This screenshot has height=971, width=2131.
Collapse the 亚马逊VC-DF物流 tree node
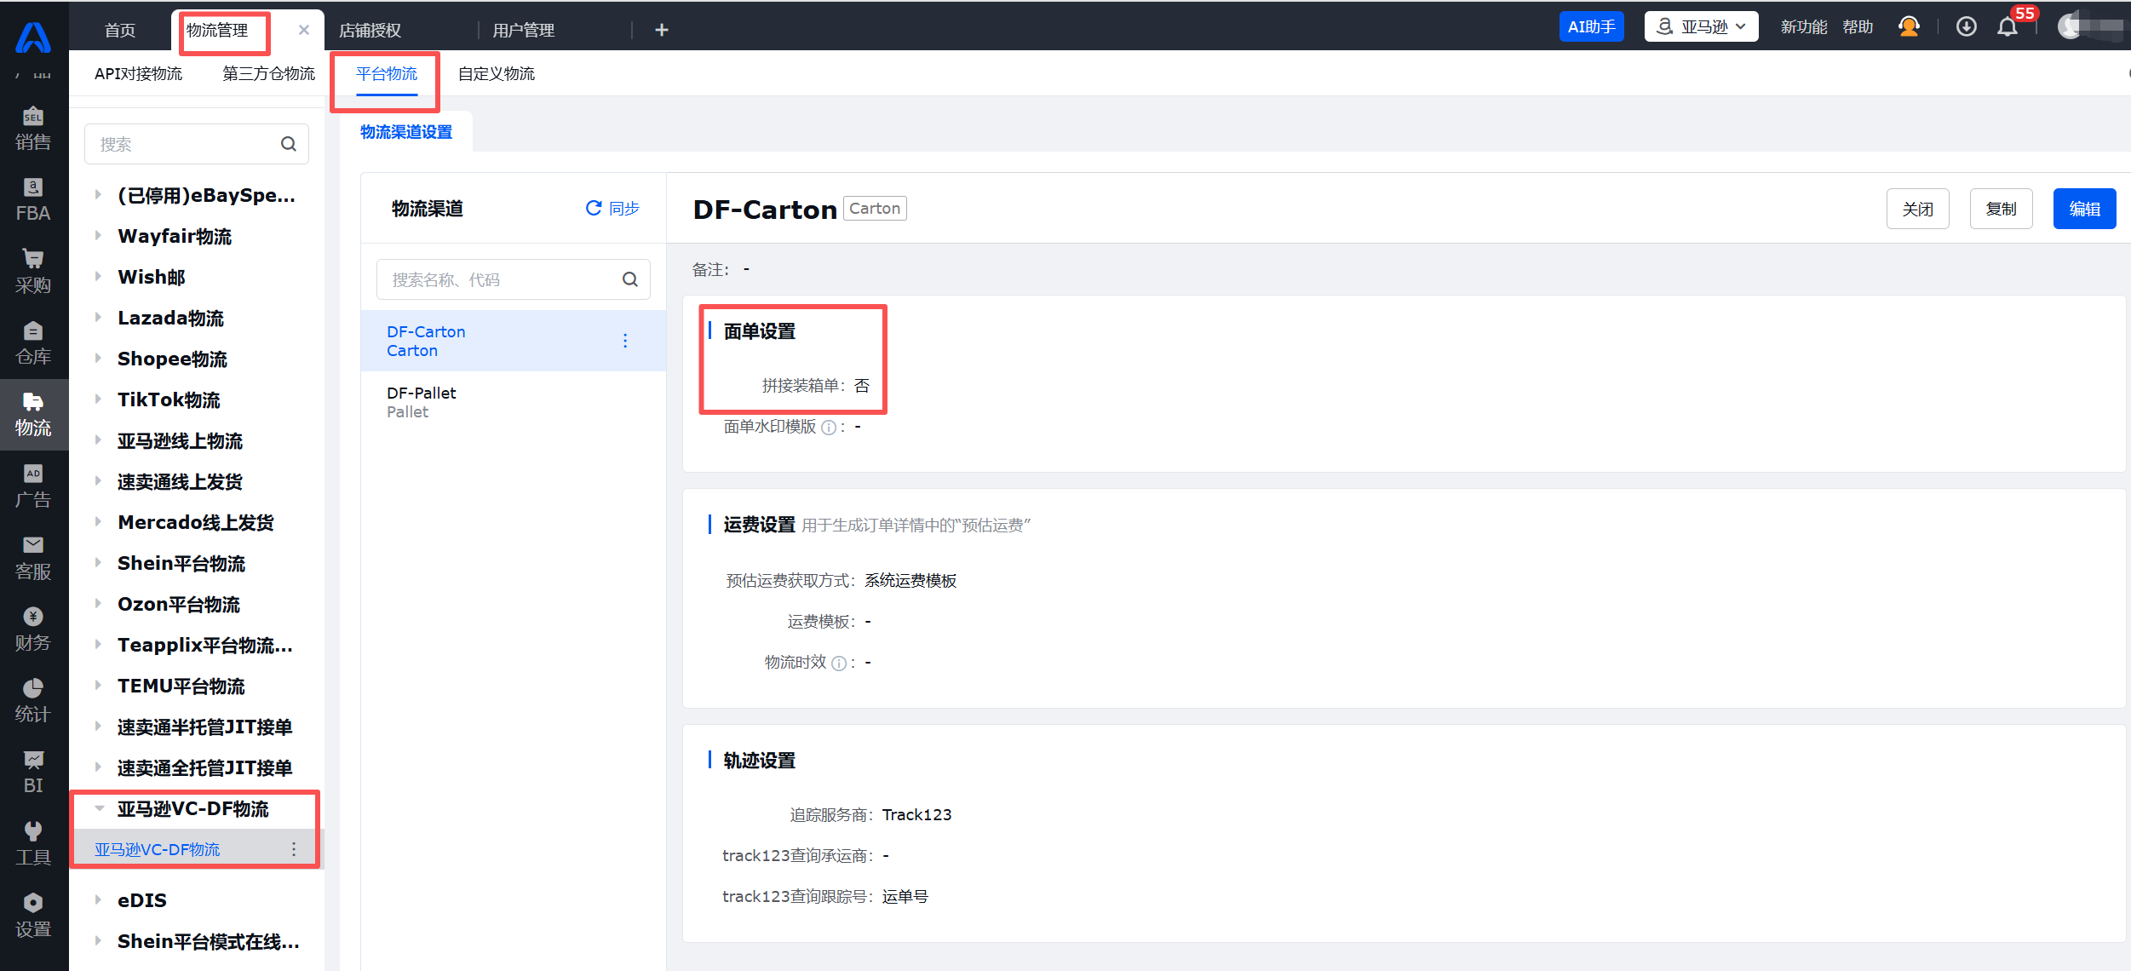point(99,808)
